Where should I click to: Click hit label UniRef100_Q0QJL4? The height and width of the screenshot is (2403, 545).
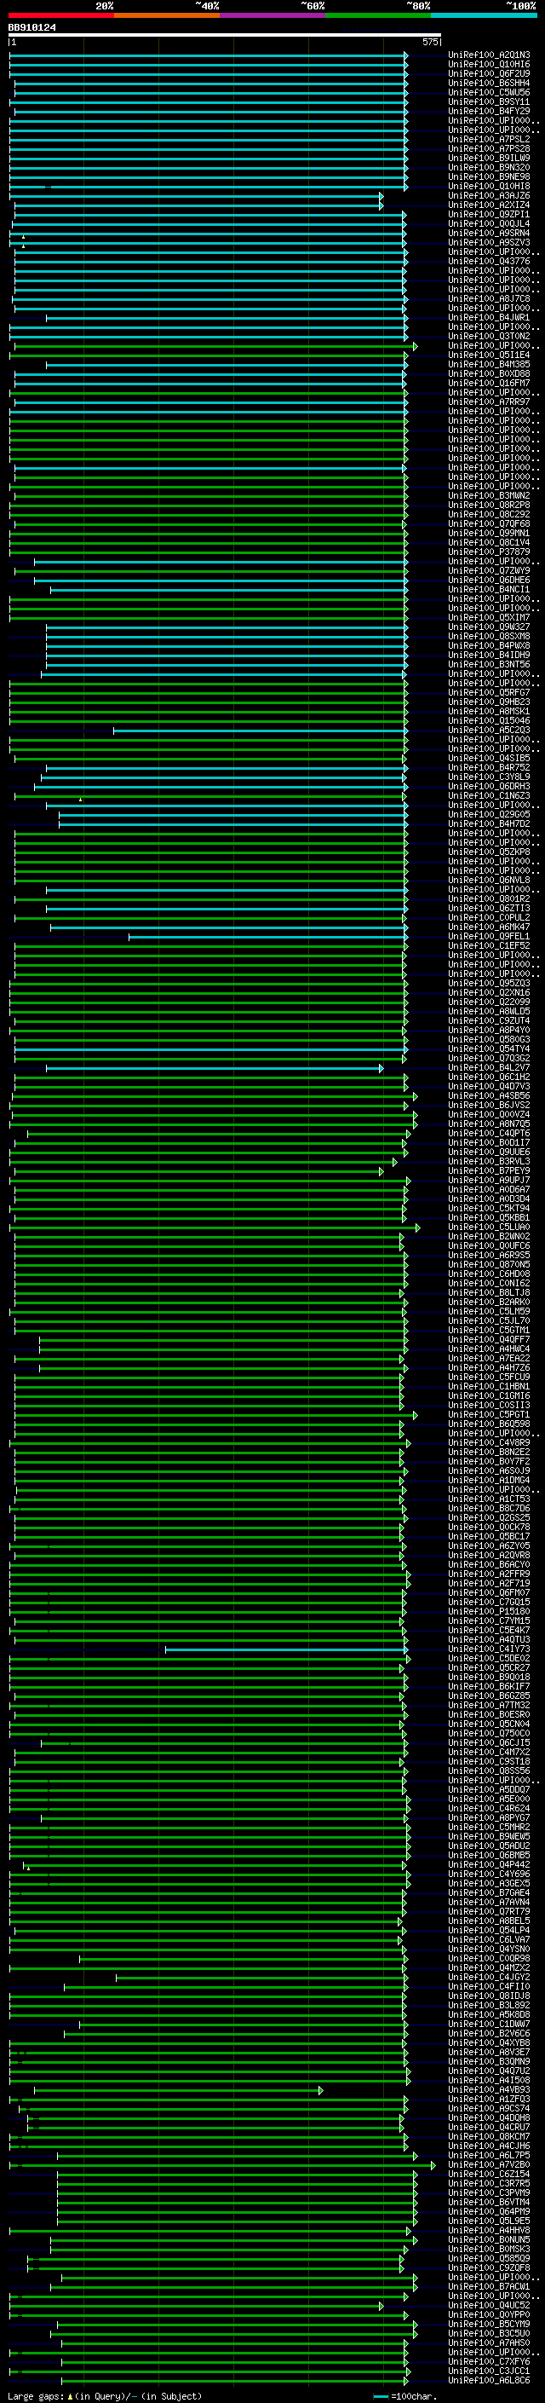click(x=489, y=224)
